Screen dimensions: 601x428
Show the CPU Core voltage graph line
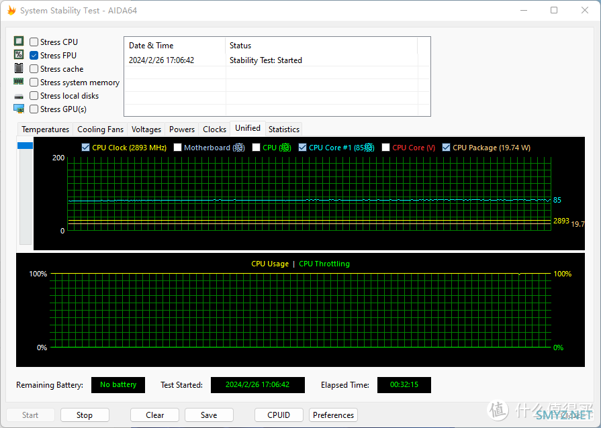tap(386, 148)
